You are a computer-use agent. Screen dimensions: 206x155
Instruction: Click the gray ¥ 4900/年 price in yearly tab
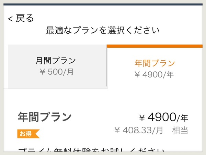tap(154, 75)
